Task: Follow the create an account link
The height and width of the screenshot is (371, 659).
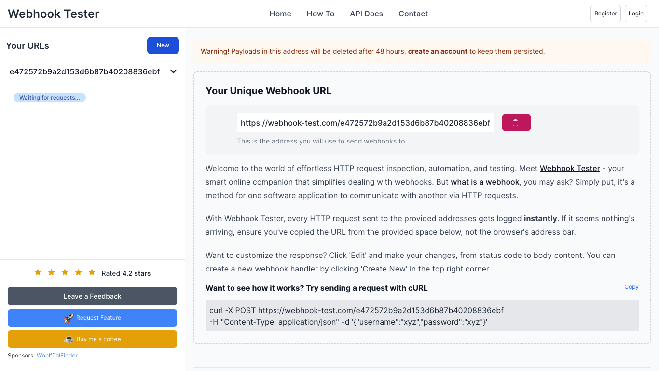Action: 438,51
